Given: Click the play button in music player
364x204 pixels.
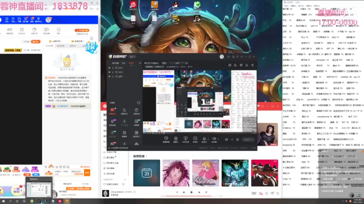Looking at the screenshot, I should pyautogui.click(x=192, y=192).
